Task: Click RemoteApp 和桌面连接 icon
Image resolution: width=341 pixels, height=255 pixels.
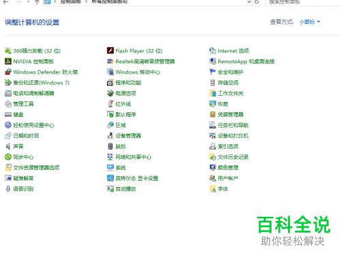Action: pyautogui.click(x=213, y=61)
